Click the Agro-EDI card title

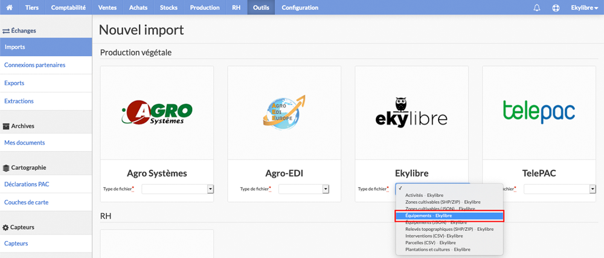(284, 173)
